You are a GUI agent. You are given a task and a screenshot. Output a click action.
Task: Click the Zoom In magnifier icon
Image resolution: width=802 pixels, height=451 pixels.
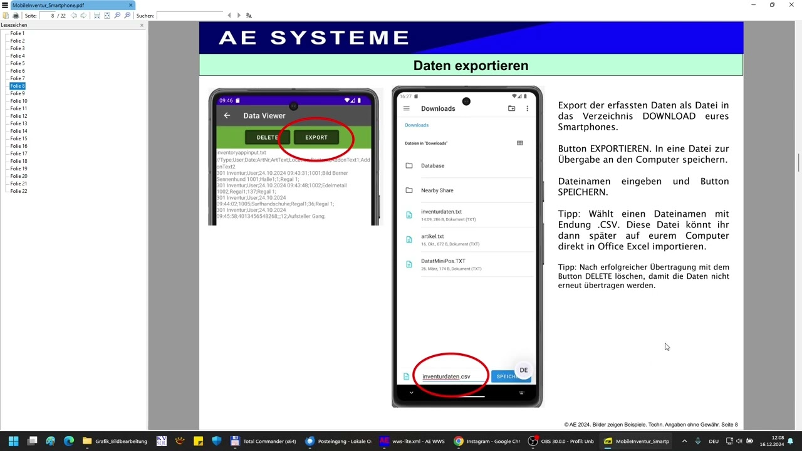127,16
